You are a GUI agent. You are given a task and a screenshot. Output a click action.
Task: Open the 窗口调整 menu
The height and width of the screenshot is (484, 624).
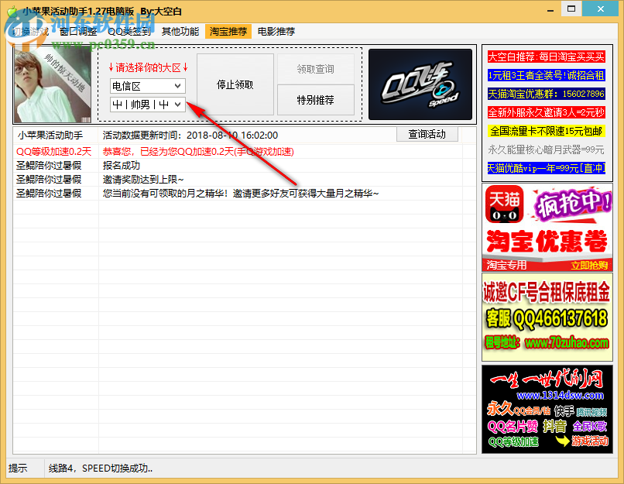point(78,32)
